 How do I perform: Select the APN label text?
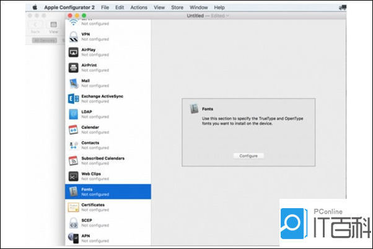86,235
